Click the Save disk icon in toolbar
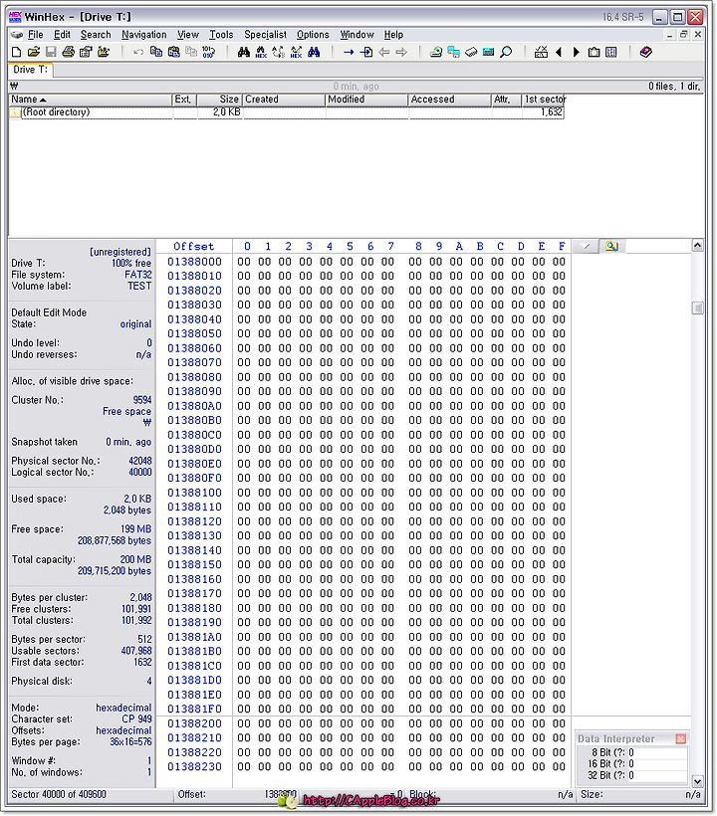 tap(51, 52)
